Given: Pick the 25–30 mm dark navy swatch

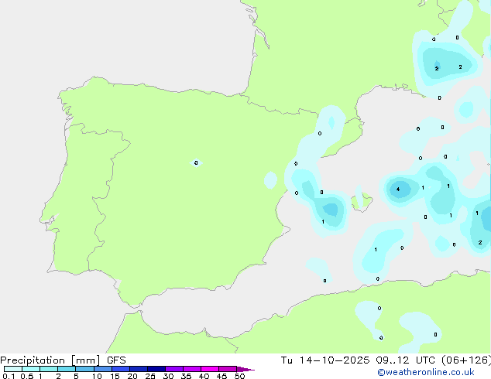Looking at the screenshot, I should click(x=156, y=369).
